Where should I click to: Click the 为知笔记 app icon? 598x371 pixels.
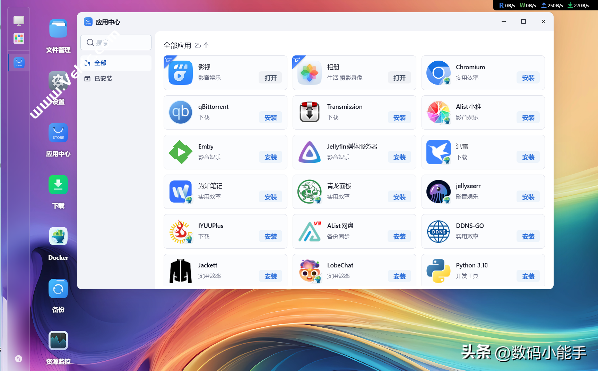click(181, 192)
